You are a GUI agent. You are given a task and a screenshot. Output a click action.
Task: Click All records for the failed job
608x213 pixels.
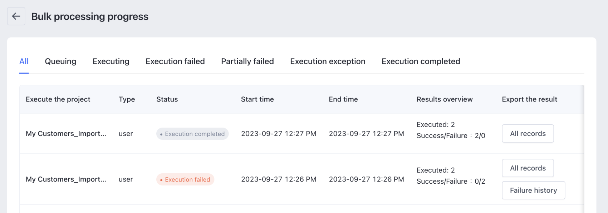528,168
